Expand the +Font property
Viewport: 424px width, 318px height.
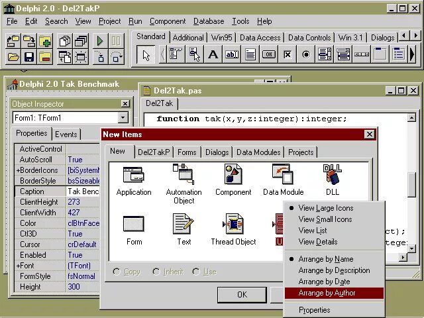pyautogui.click(x=18, y=266)
